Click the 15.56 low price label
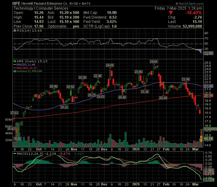 point(17,139)
